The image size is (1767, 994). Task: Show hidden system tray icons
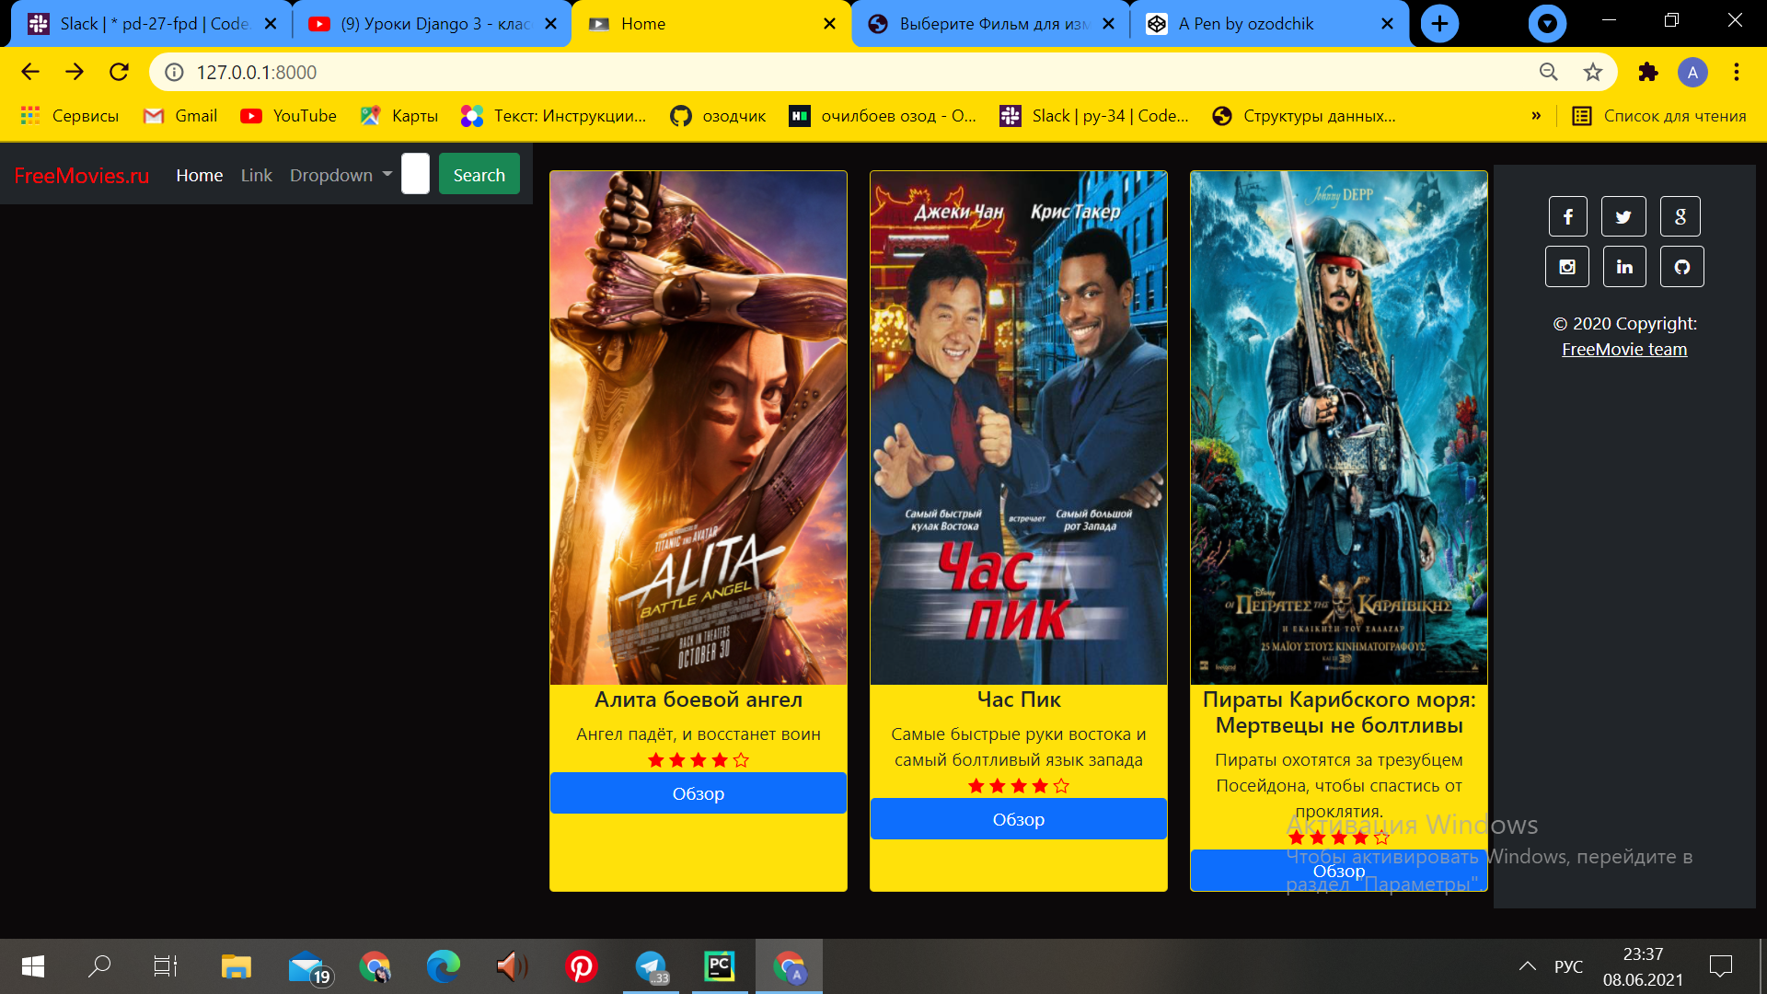(x=1528, y=966)
